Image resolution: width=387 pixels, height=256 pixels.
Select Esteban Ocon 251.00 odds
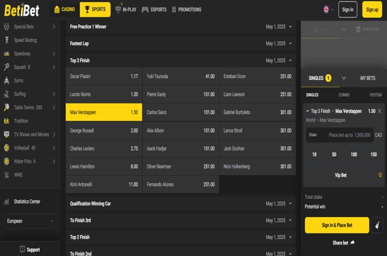(x=258, y=76)
